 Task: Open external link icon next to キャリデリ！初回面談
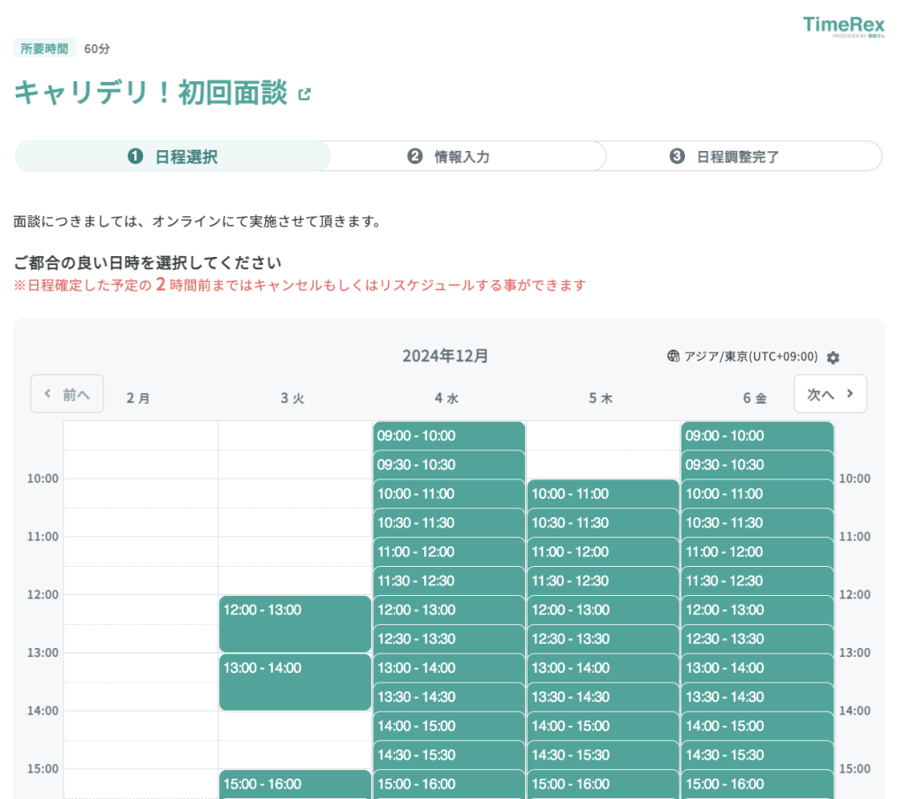point(305,94)
